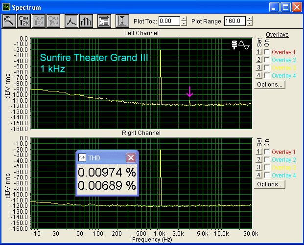The height and width of the screenshot is (245, 304).
Task: Increase Plot Top with the up arrow
Action: point(184,19)
